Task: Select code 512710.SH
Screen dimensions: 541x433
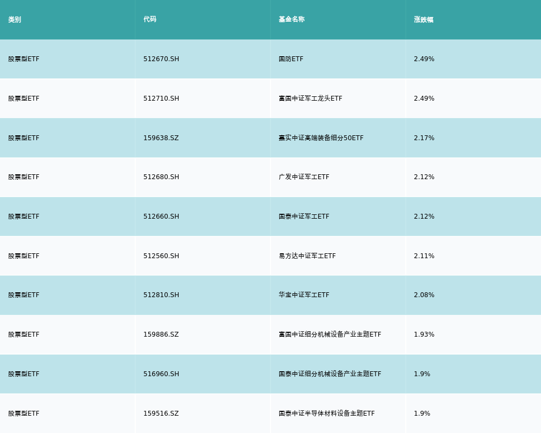Action: coord(161,99)
